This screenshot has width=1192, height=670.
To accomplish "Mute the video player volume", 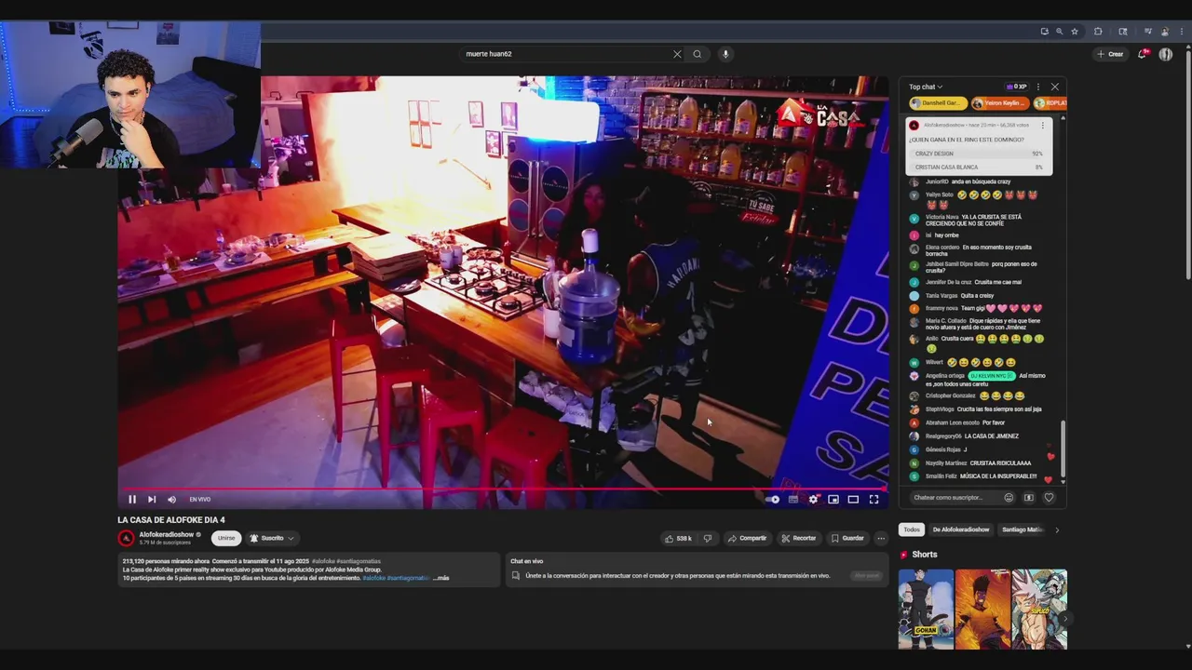I will click(171, 500).
